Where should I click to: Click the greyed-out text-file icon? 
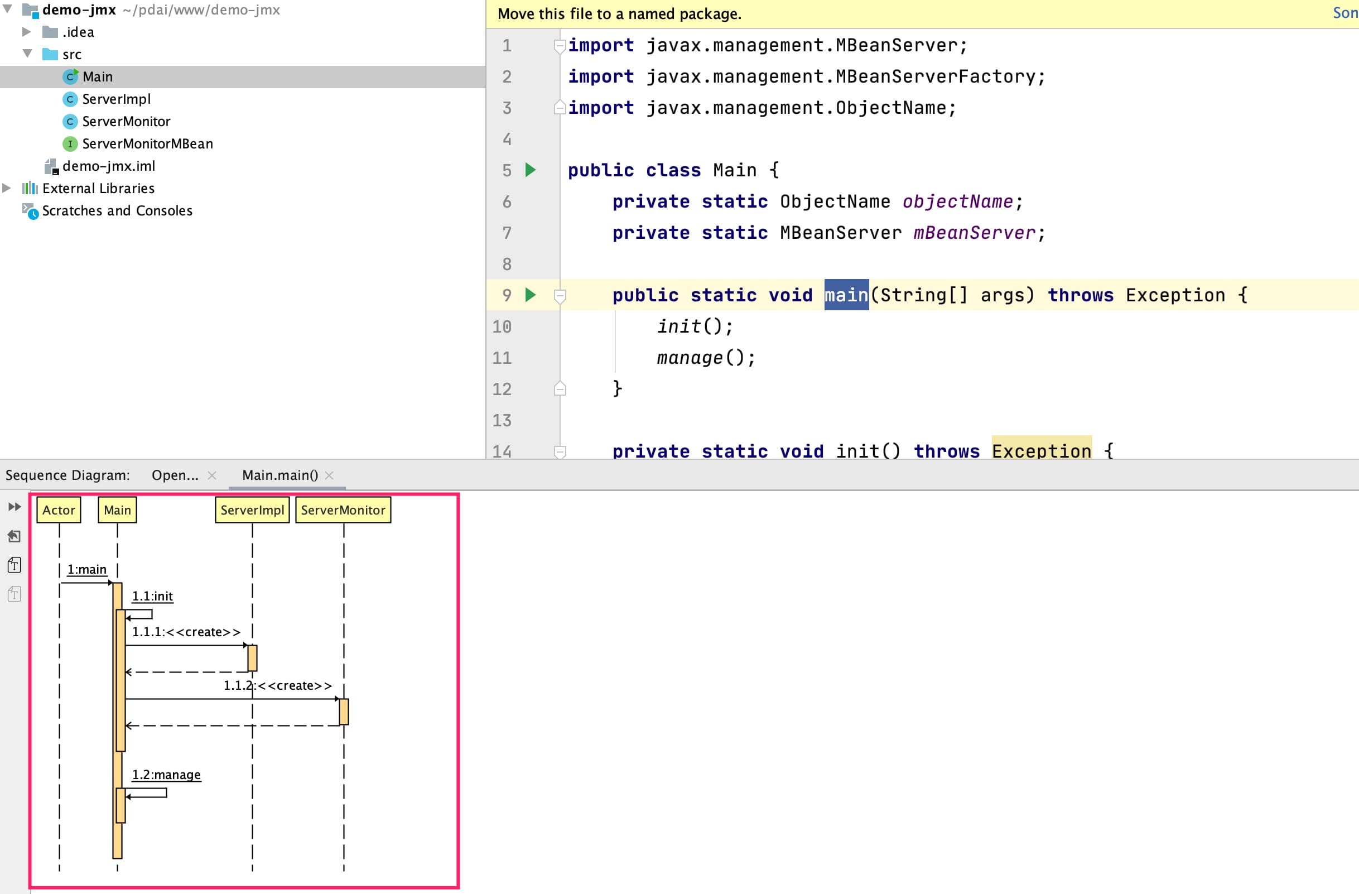click(x=15, y=594)
